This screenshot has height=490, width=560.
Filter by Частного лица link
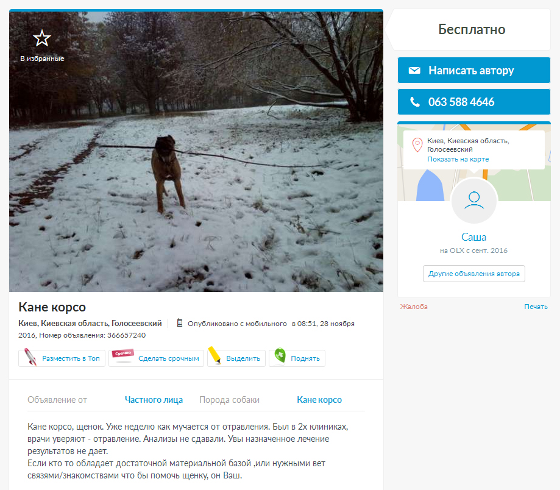[154, 400]
